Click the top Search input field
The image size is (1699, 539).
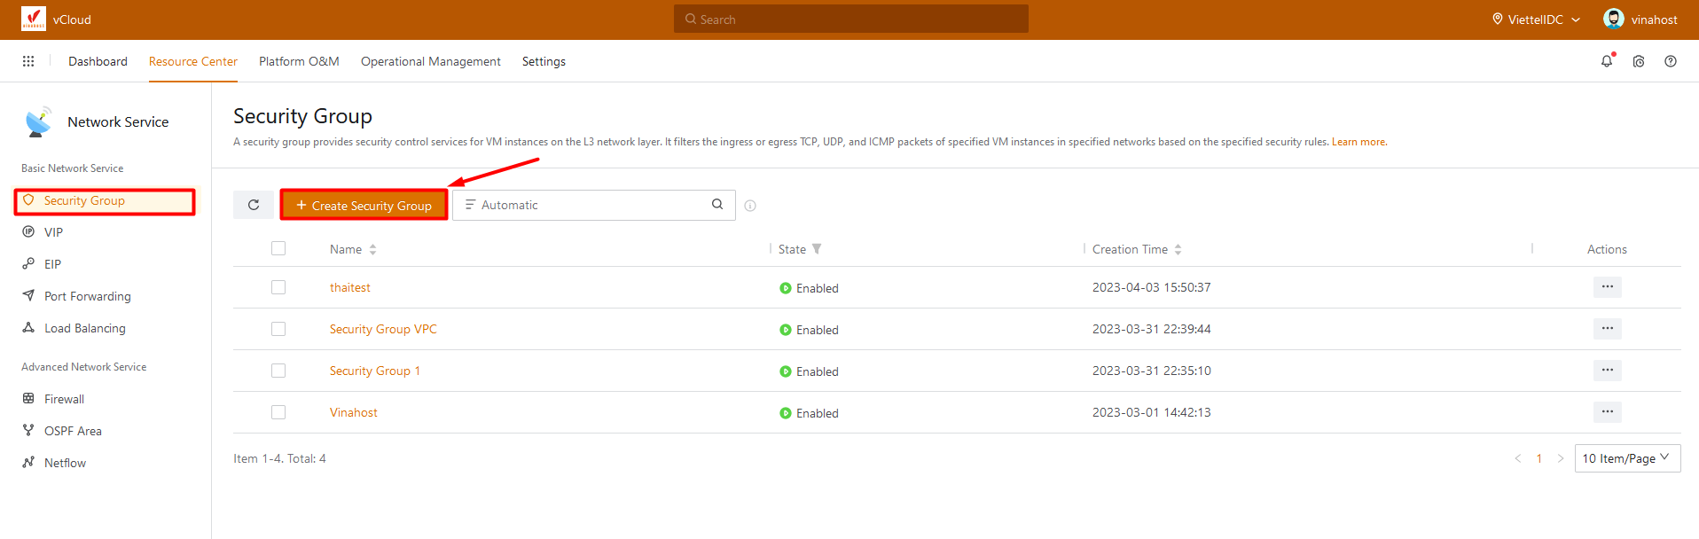coord(851,20)
